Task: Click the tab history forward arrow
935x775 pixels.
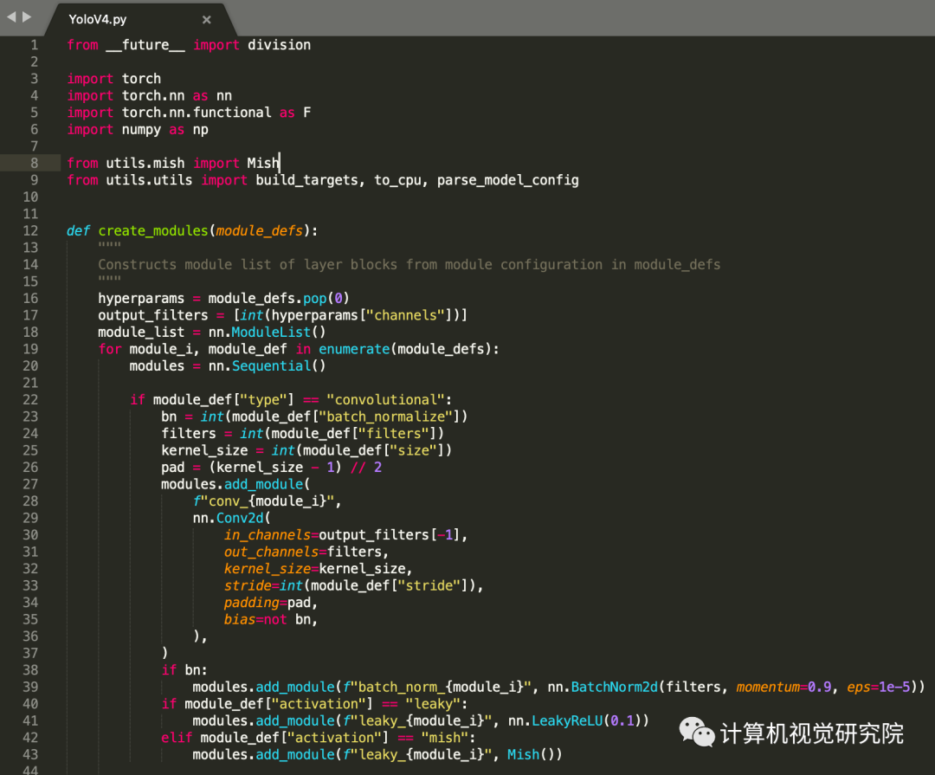Action: 27,16
